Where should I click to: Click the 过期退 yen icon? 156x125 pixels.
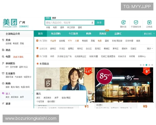tap(149, 22)
